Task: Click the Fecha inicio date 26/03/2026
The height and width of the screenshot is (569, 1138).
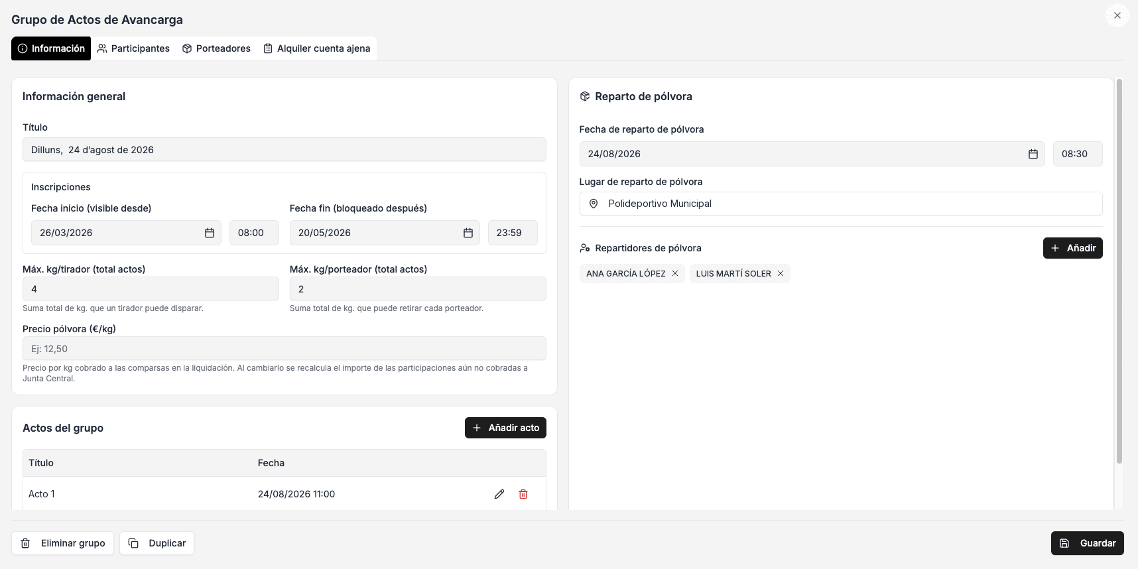Action: 126,233
